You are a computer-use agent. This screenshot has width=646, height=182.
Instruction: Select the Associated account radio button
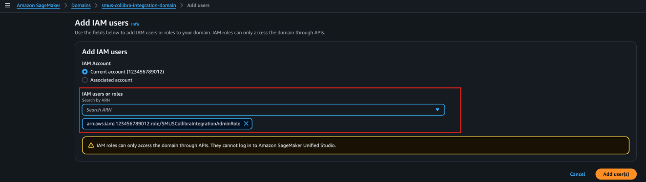tap(85, 80)
